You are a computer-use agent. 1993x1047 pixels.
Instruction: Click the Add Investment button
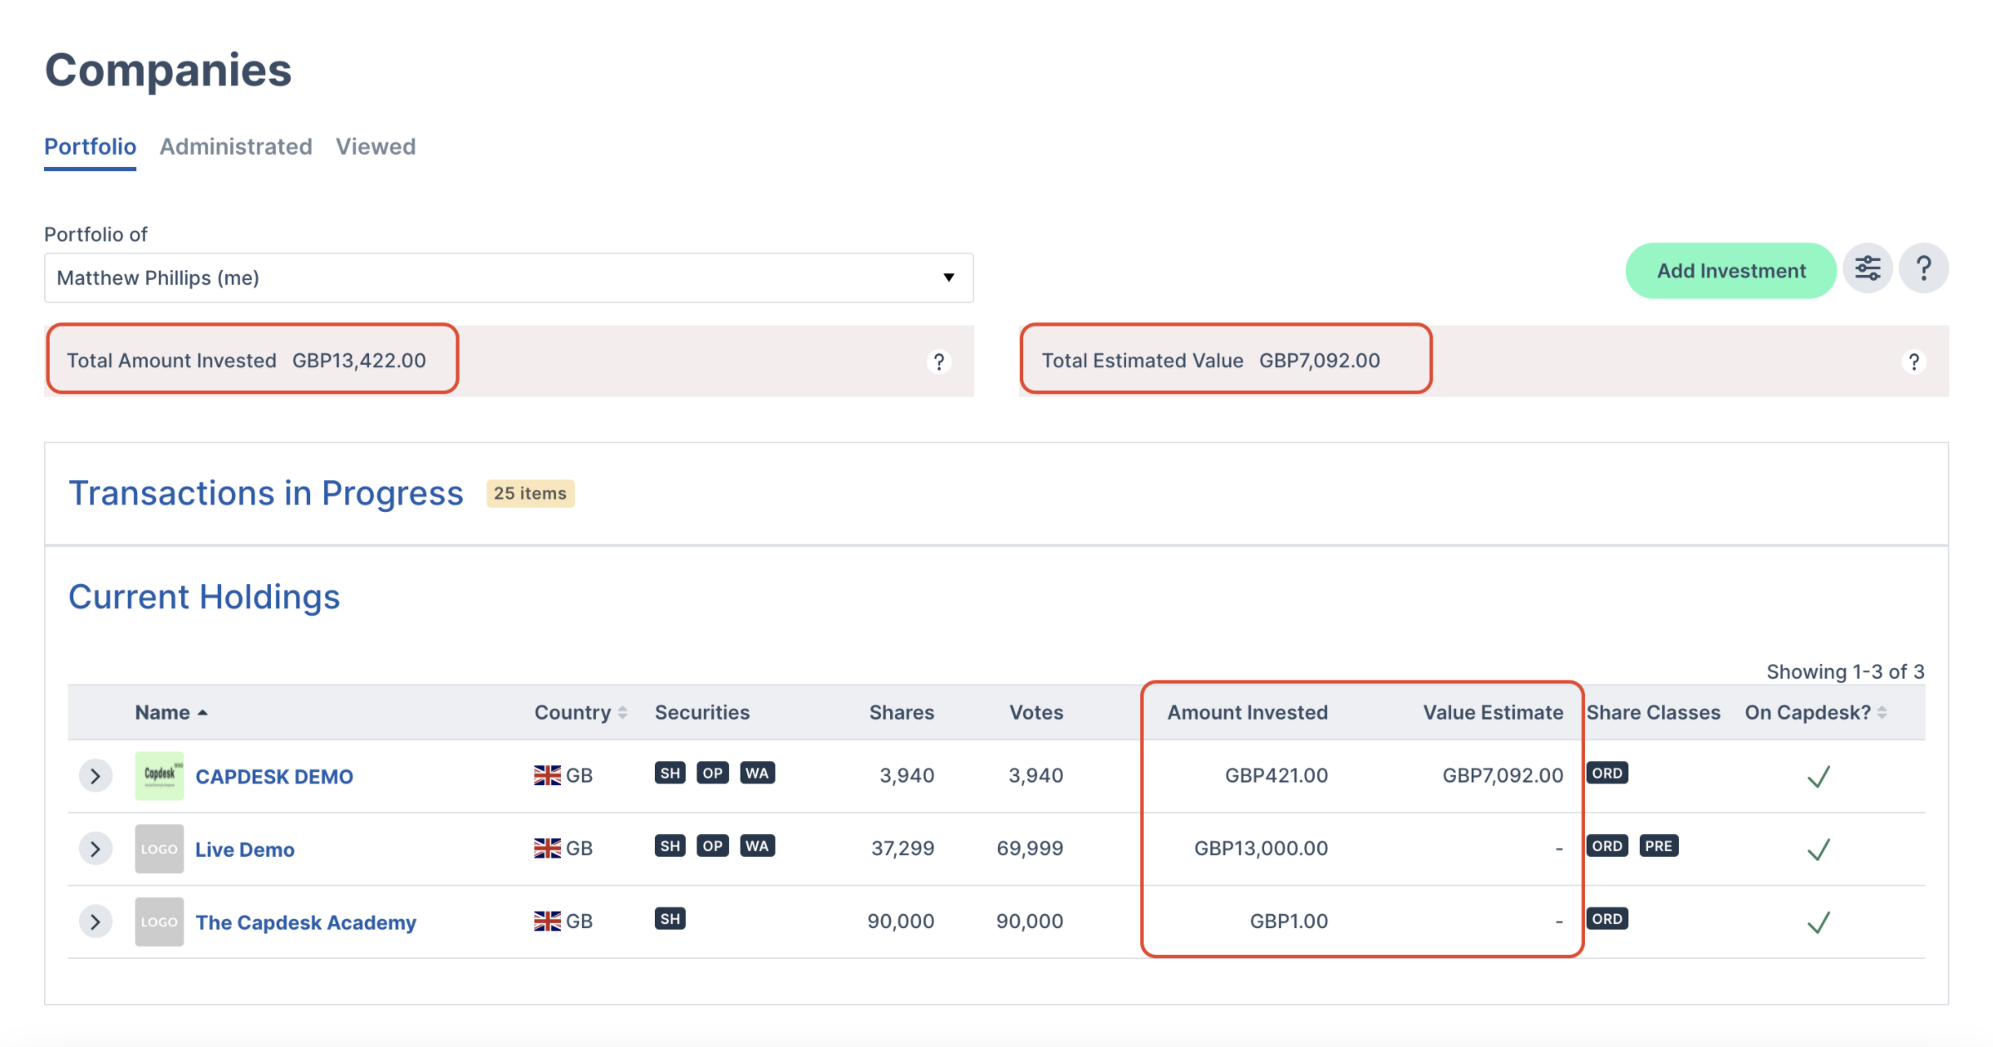(x=1731, y=271)
